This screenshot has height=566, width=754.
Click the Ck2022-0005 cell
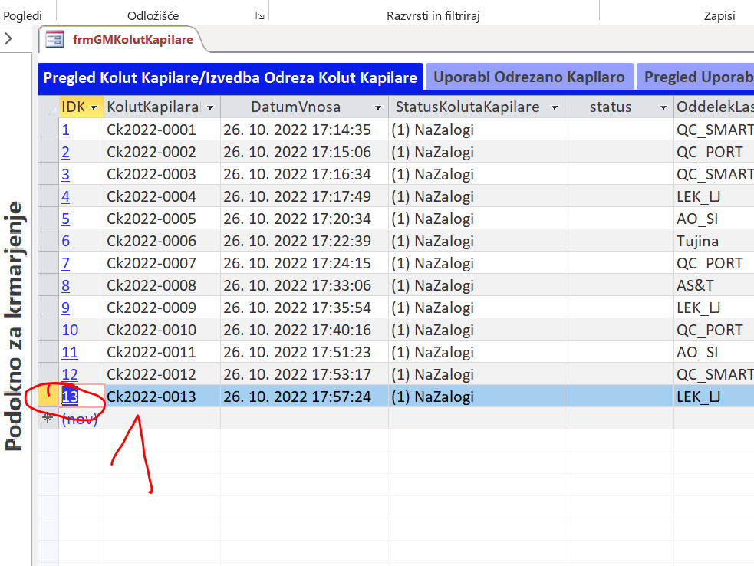tap(162, 219)
